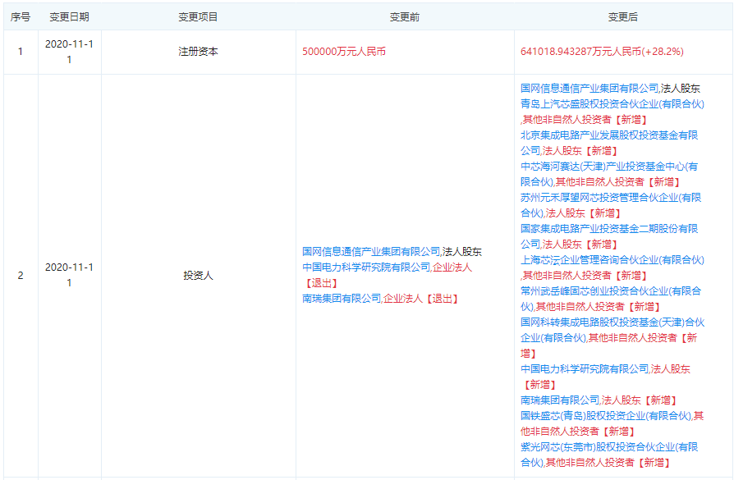Image resolution: width=734 pixels, height=480 pixels.
Task: Select the 变更前 column header
Action: click(405, 17)
